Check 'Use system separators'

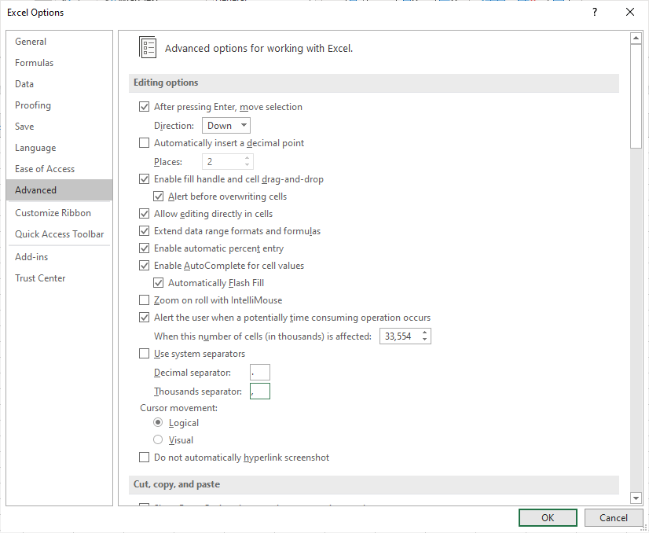click(x=145, y=353)
